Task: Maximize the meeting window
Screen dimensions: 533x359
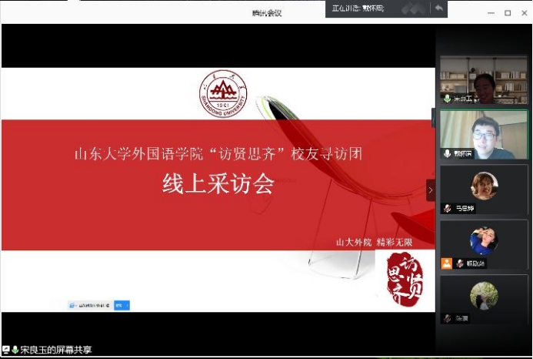Action: point(508,13)
